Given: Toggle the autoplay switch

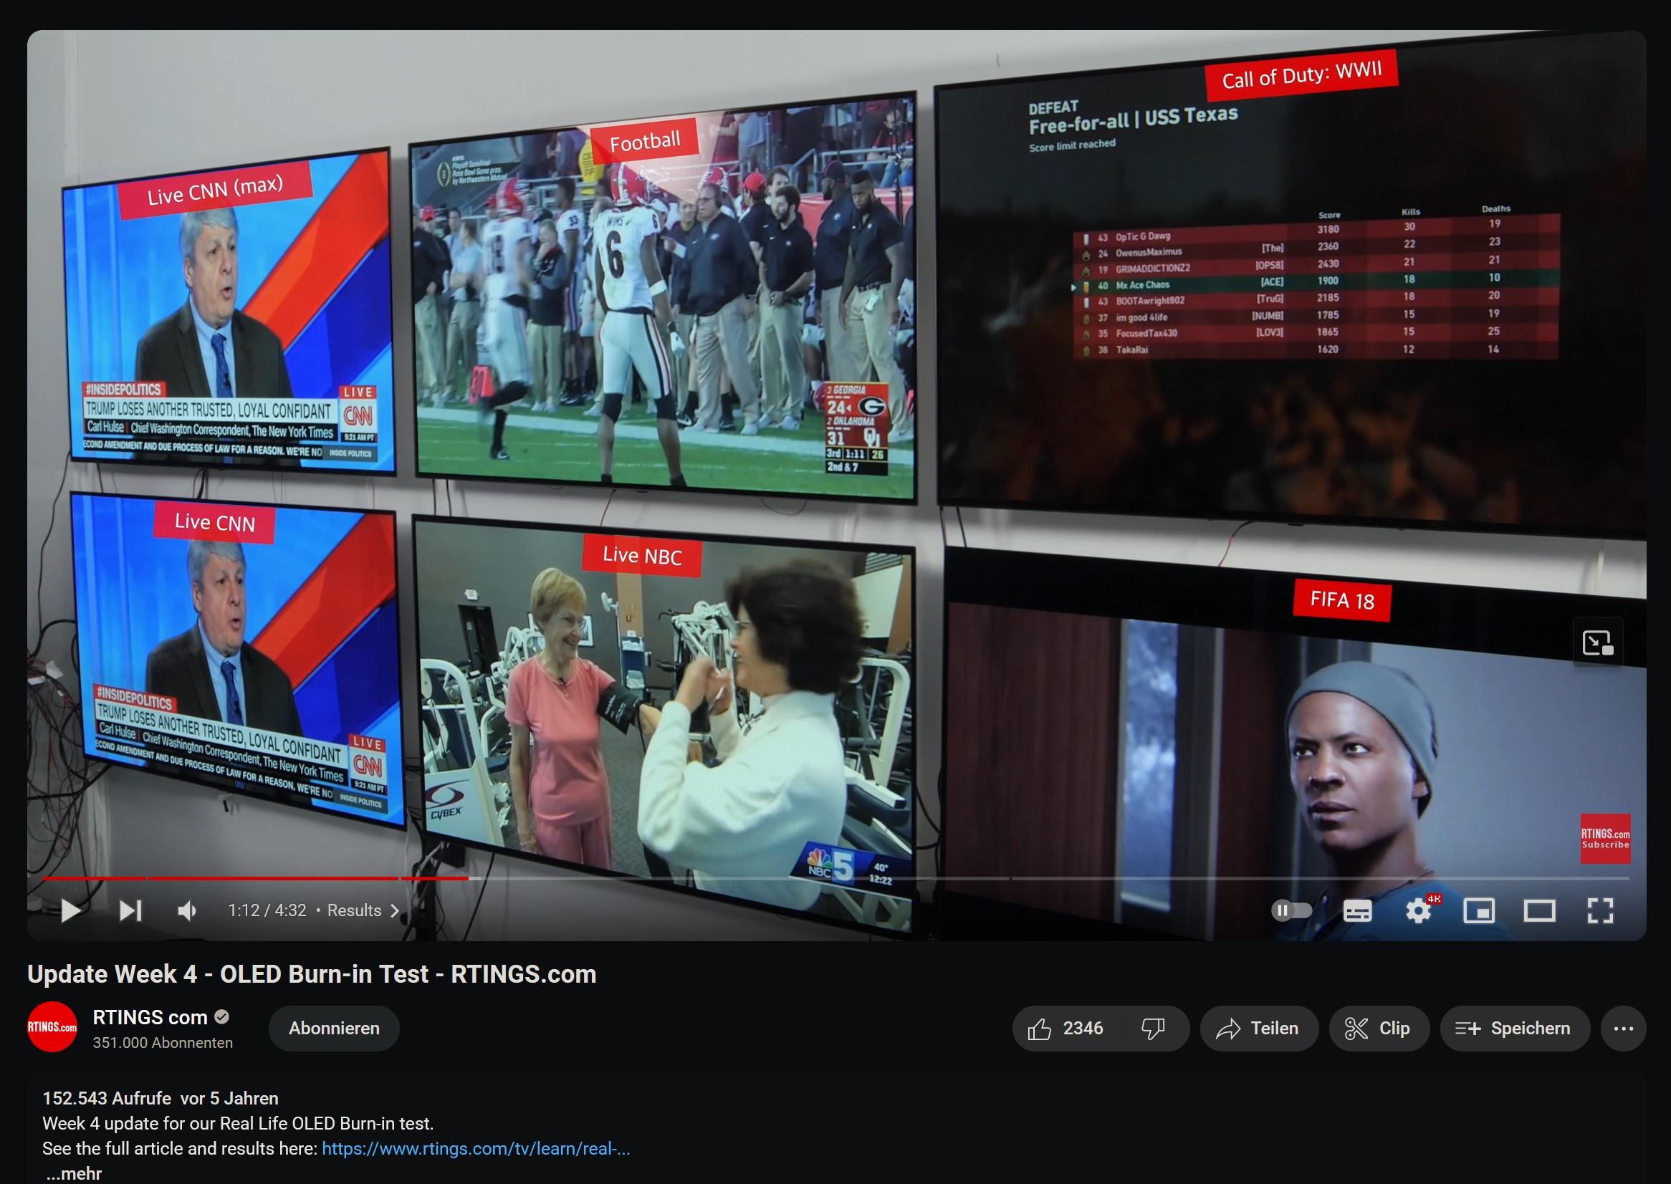Looking at the screenshot, I should 1291,910.
